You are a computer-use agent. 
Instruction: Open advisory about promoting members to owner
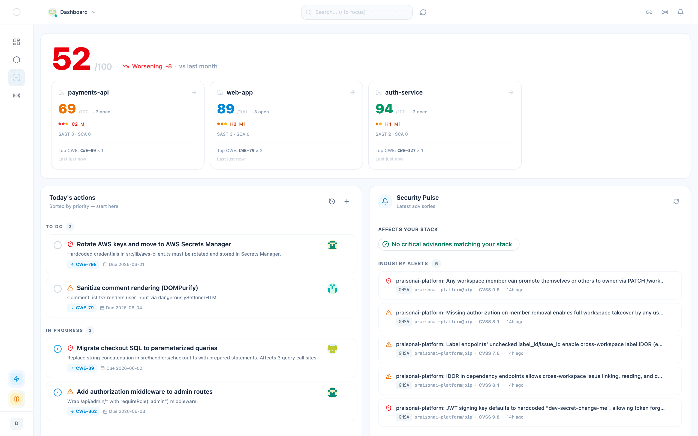click(529, 285)
